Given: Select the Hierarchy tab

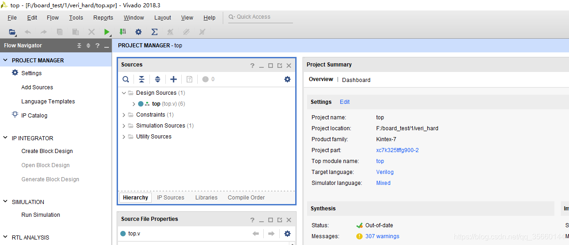Looking at the screenshot, I should point(135,198).
